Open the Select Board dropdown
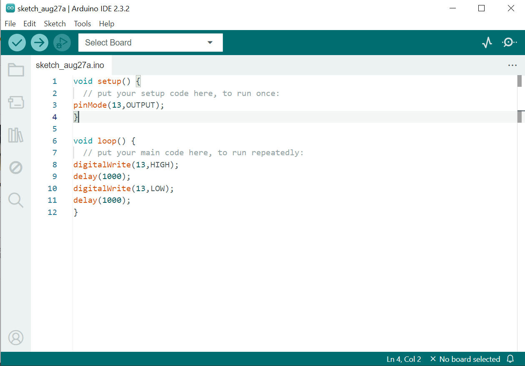525x366 pixels. tap(150, 43)
